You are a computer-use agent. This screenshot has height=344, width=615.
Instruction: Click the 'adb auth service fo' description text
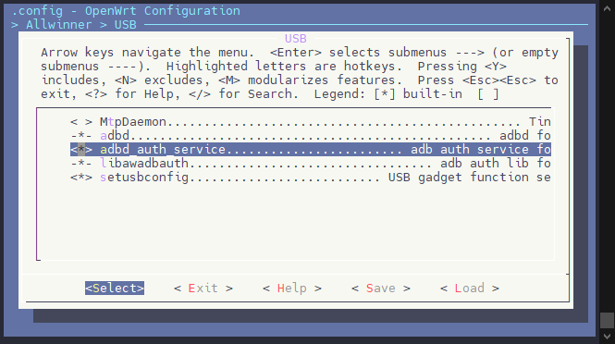tap(481, 150)
